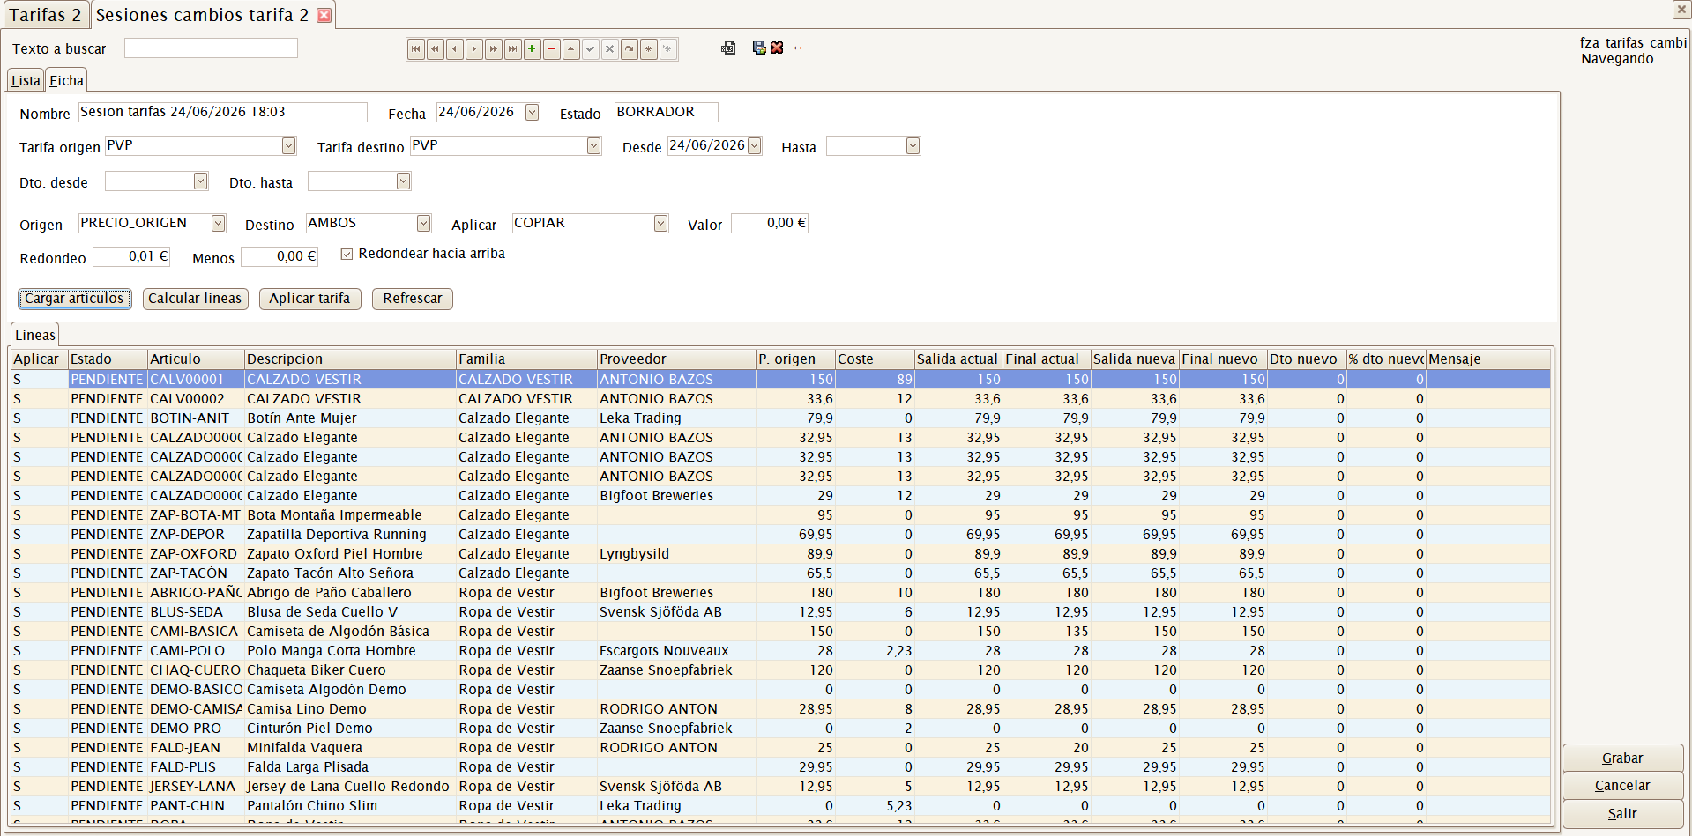Focus the Texto a buscar field
Screen dimensions: 1692x836
[x=211, y=48]
